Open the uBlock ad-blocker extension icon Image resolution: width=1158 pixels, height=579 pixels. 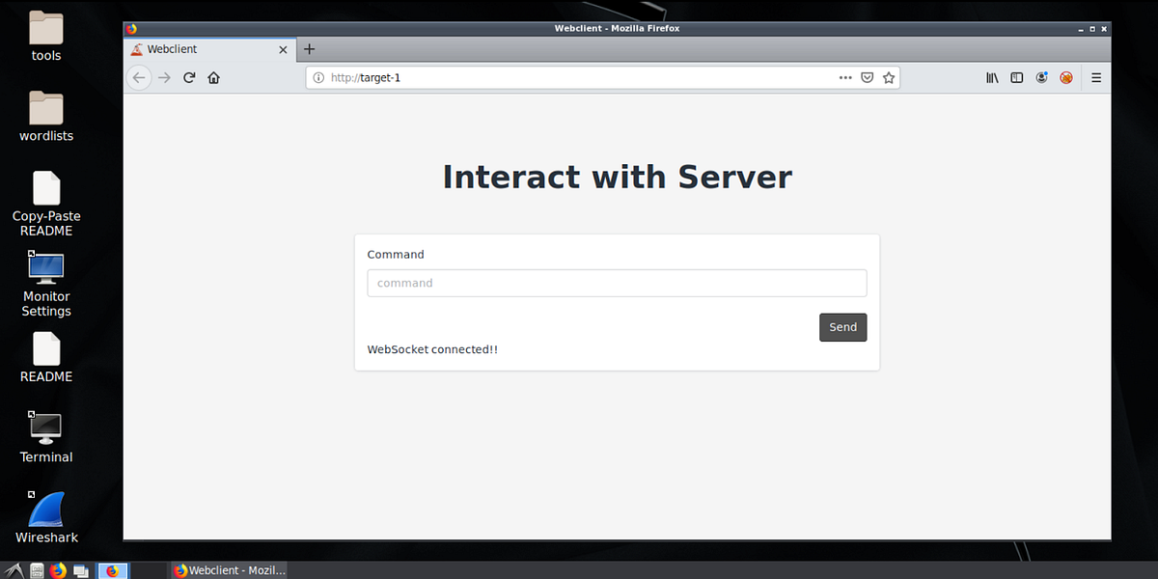1066,77
